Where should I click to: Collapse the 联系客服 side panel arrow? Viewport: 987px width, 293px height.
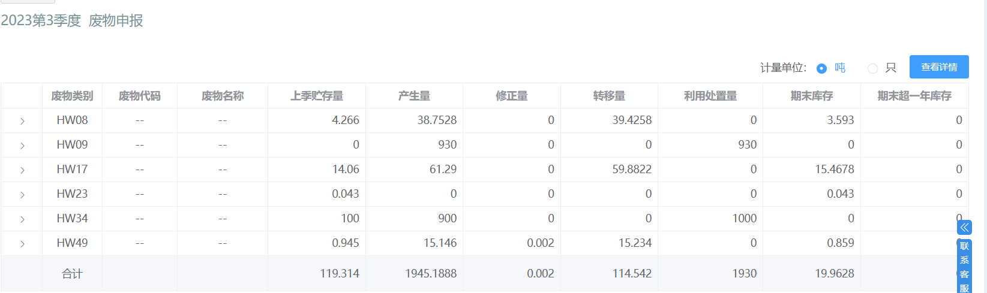964,227
